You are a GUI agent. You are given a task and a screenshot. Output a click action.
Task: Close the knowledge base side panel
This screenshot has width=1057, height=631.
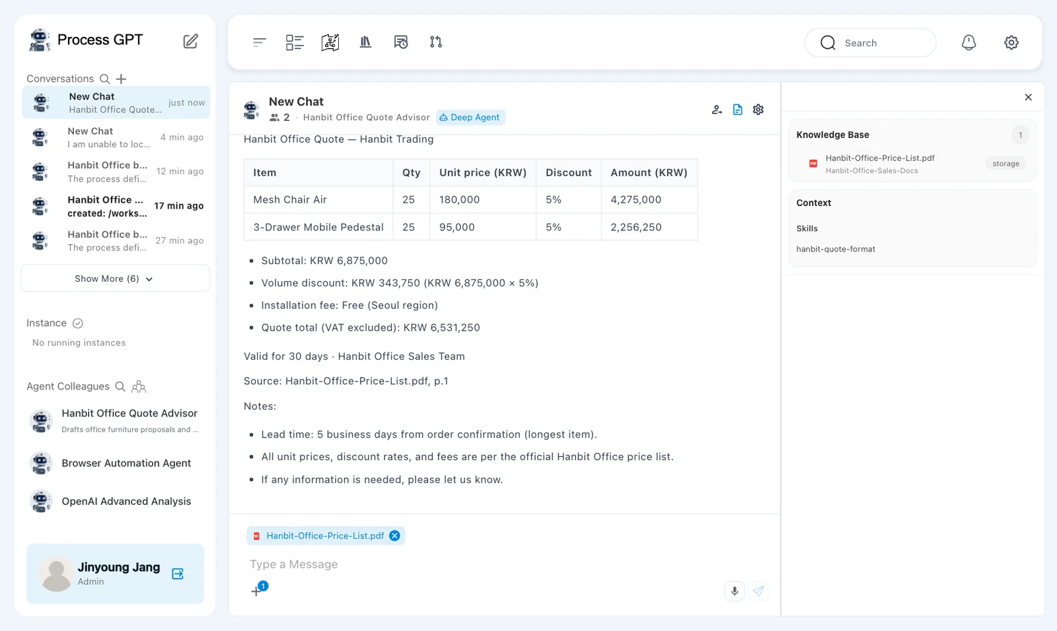(x=1028, y=97)
